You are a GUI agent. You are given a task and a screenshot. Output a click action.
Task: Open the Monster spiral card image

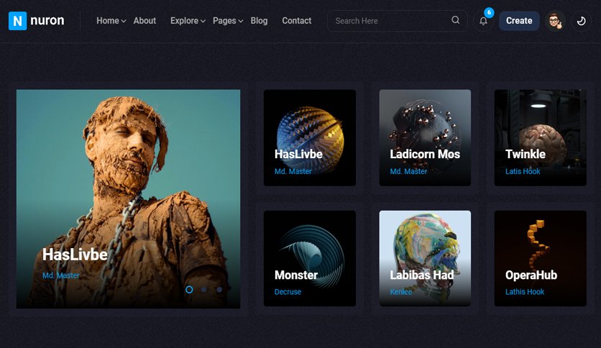click(310, 258)
